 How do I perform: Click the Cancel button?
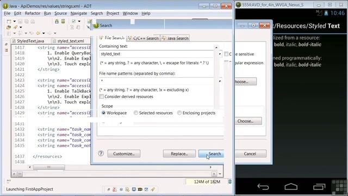pyautogui.click(x=250, y=154)
